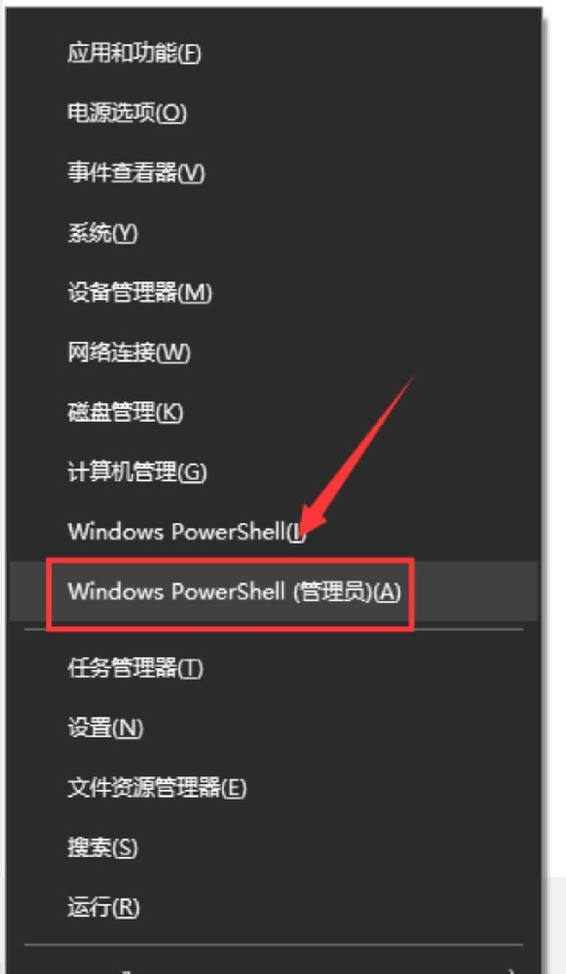Select 电源选项(O) entry
Image resolution: width=566 pixels, height=974 pixels.
tap(274, 113)
